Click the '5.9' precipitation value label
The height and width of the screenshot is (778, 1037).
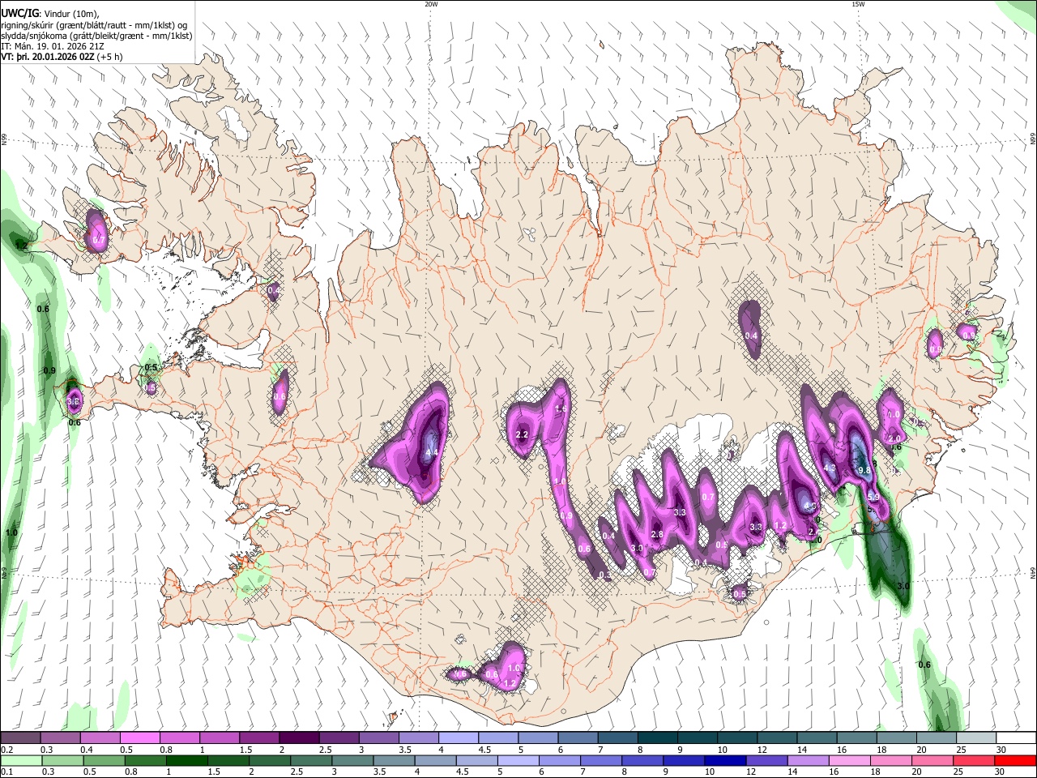873,497
